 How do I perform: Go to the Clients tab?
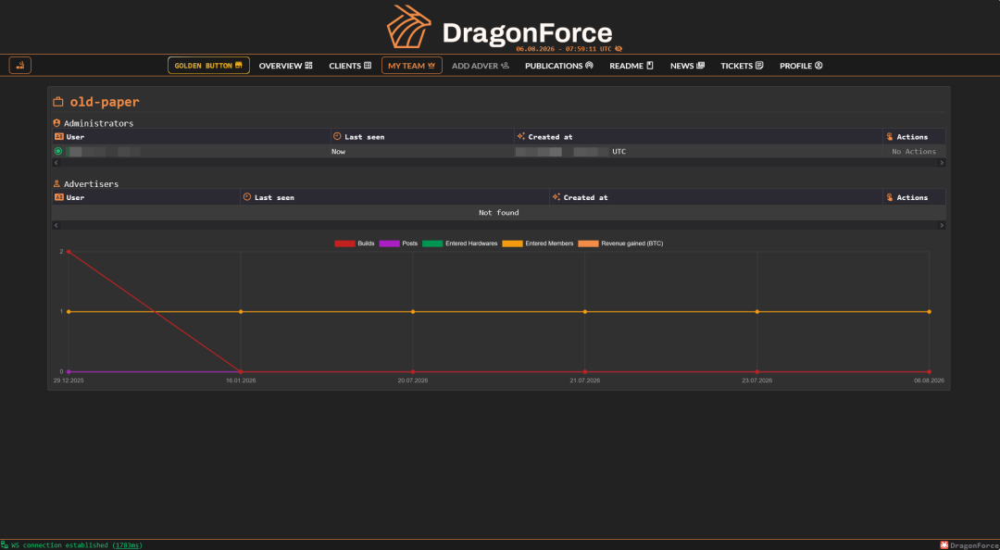350,66
